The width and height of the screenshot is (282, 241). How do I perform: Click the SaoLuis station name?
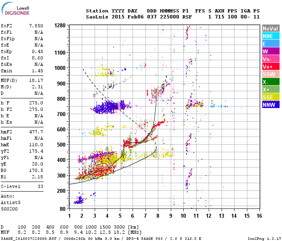coord(97,17)
